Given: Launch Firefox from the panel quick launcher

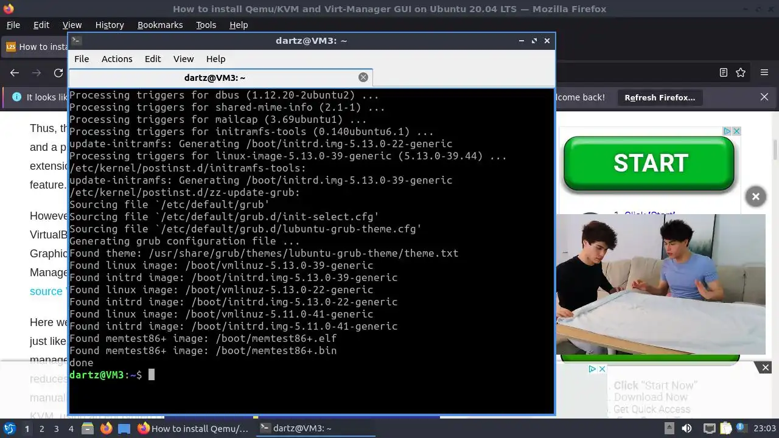Looking at the screenshot, I should (x=106, y=428).
